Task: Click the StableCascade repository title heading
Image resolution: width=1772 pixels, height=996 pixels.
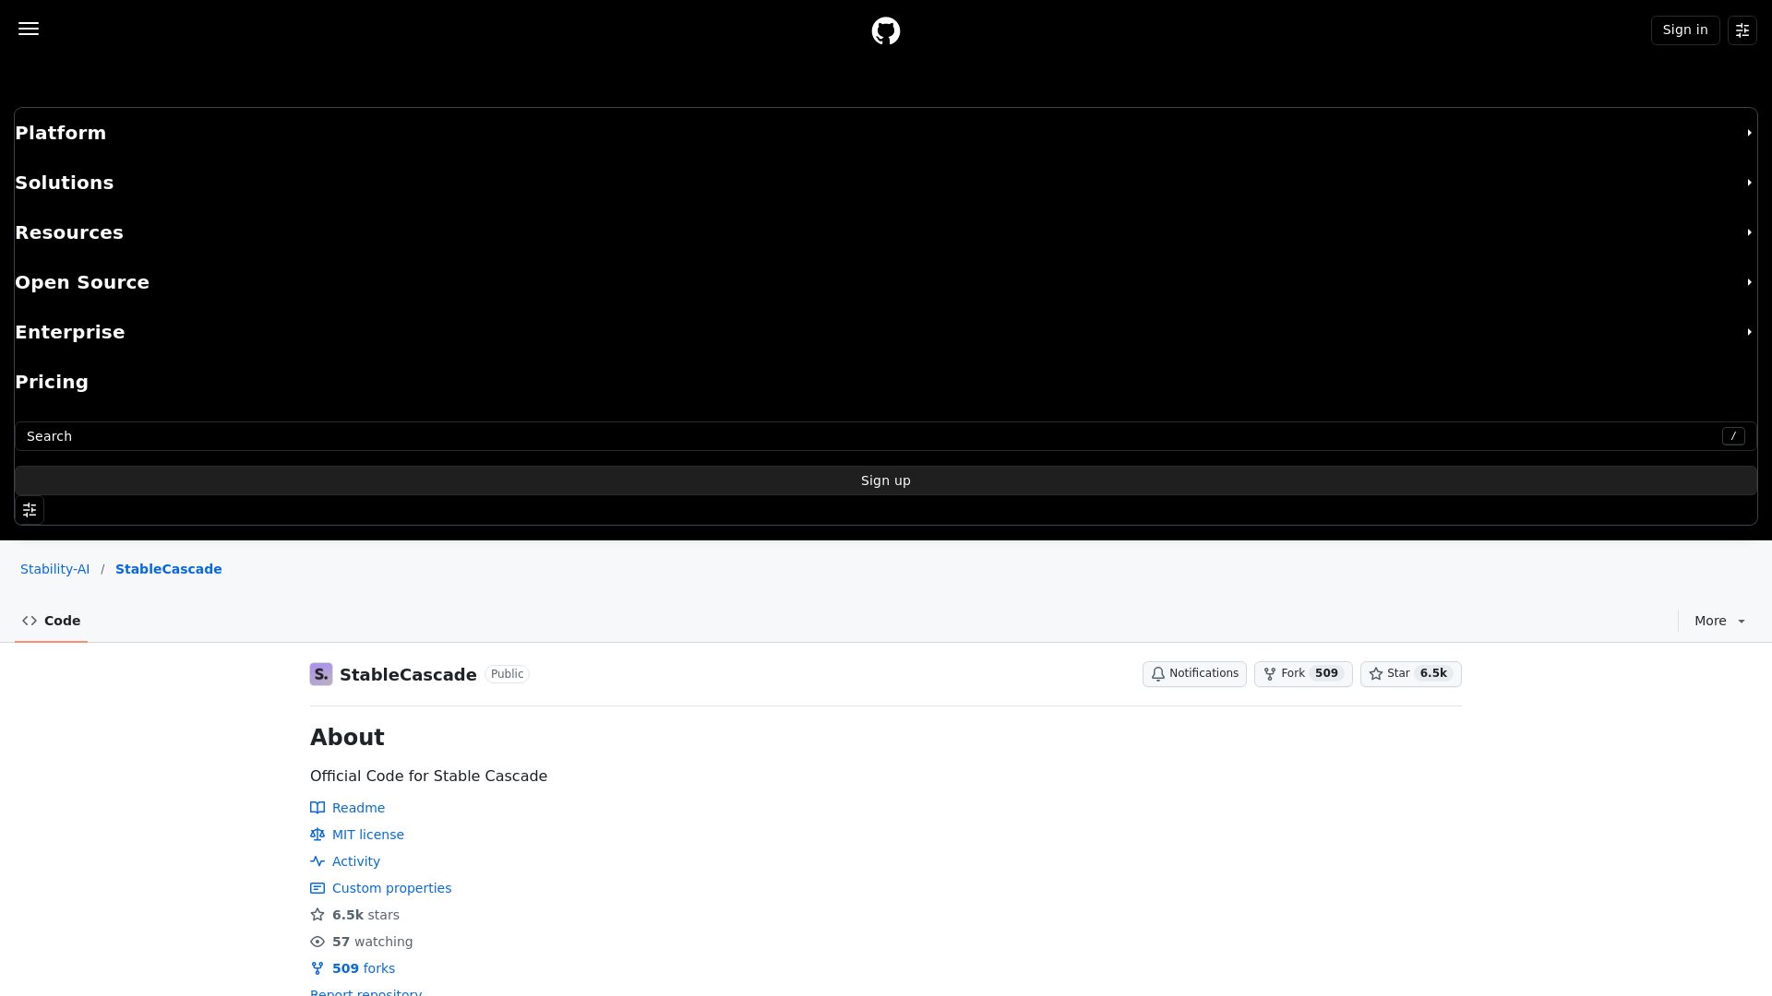Action: [408, 675]
